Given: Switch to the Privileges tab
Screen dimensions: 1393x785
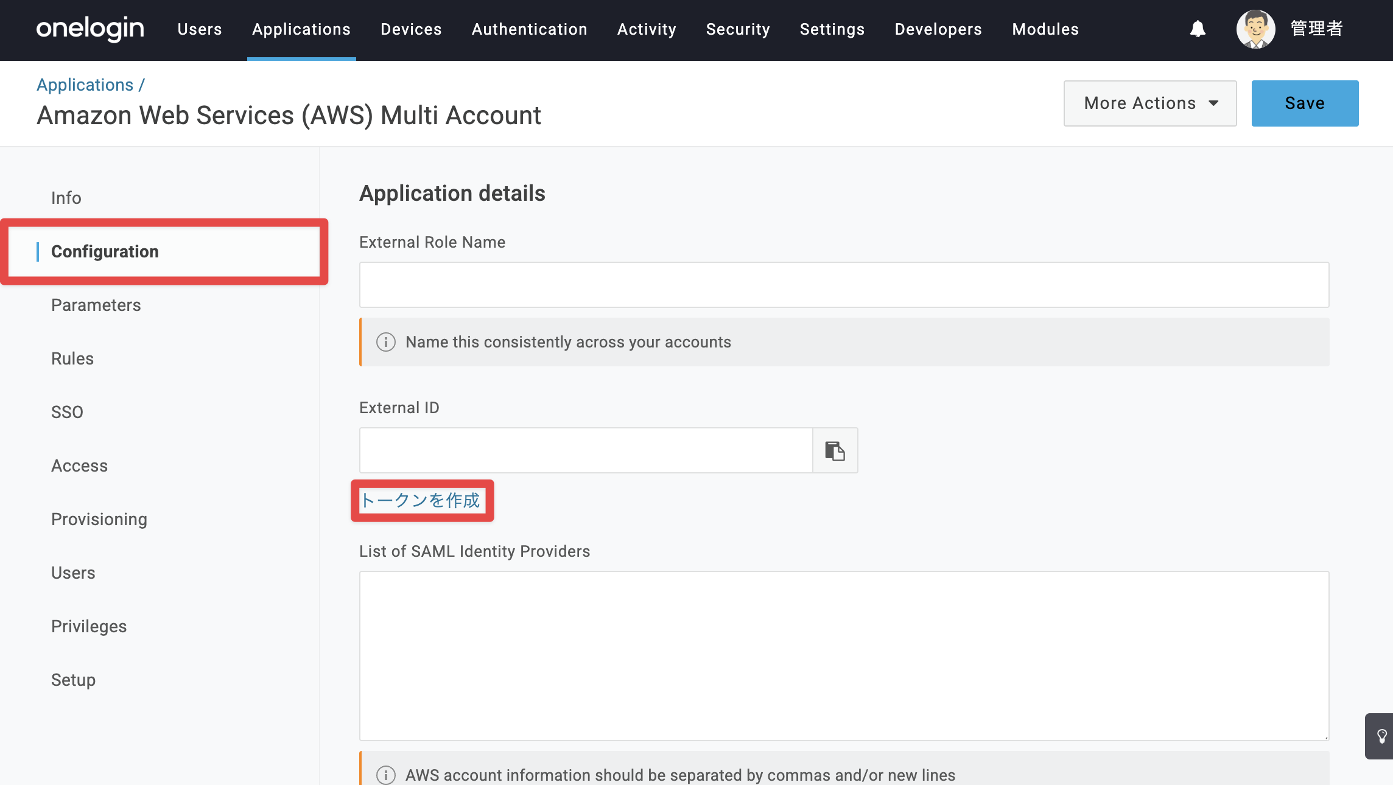Looking at the screenshot, I should pos(89,626).
